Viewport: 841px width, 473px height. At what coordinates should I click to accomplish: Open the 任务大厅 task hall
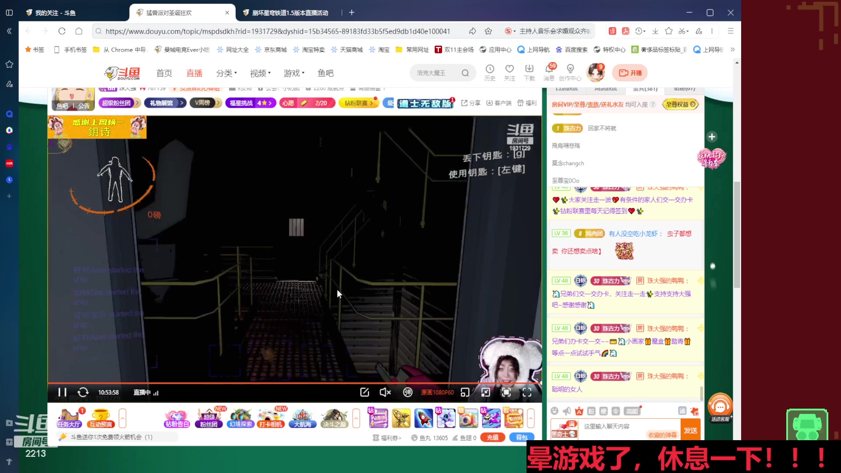tap(69, 418)
